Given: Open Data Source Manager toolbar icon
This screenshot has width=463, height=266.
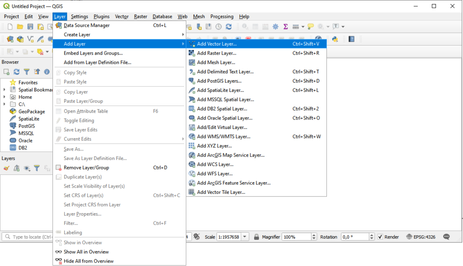Looking at the screenshot, I should point(10,39).
